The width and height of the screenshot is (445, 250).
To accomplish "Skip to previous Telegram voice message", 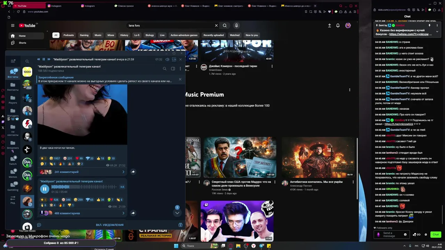I will (39, 59).
